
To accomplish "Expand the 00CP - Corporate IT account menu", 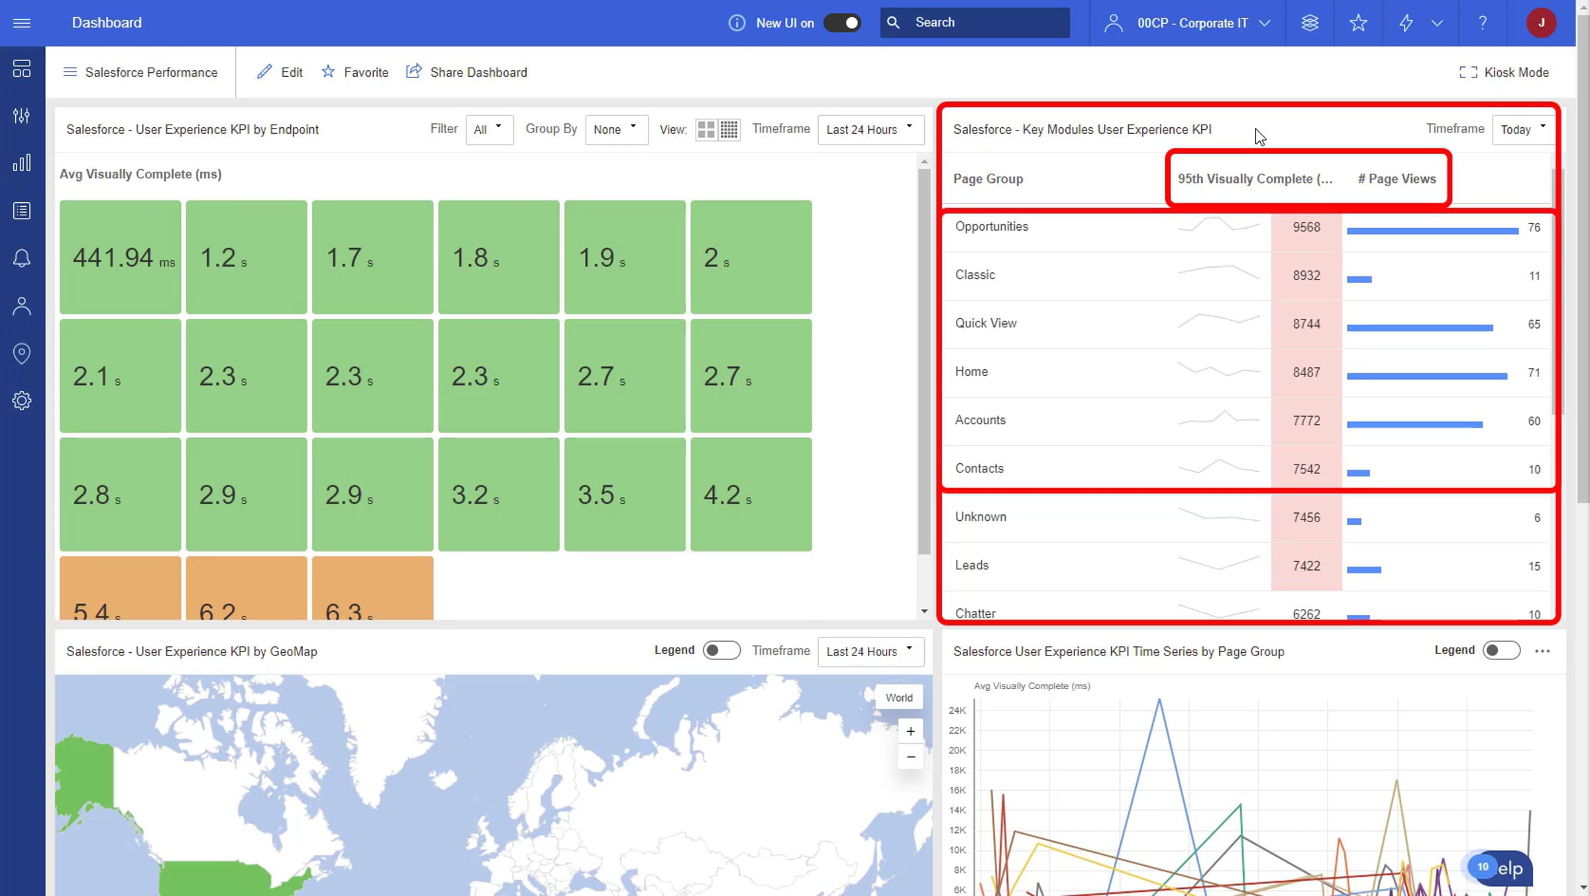I will point(1187,23).
